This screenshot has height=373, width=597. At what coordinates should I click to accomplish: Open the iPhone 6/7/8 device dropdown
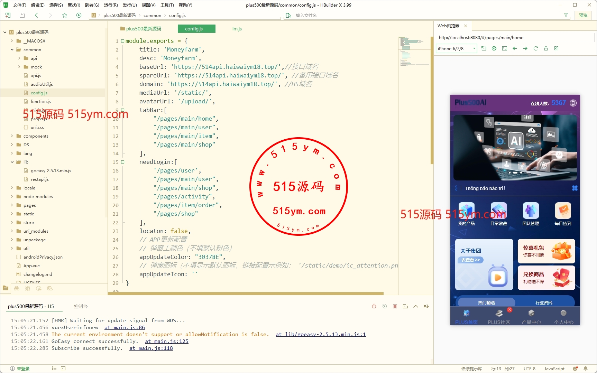[456, 48]
